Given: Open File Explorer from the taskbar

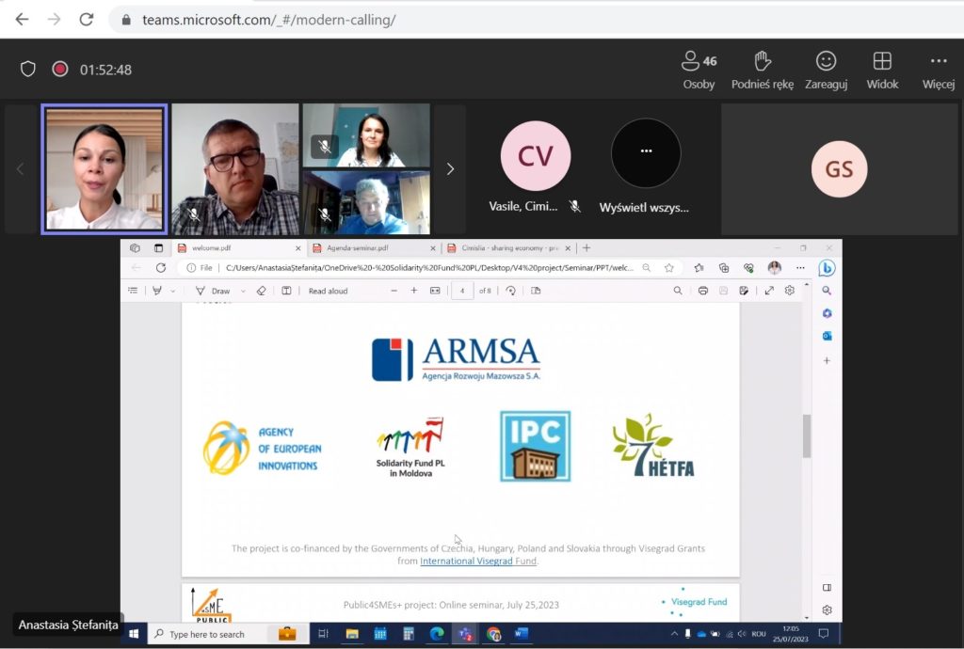Looking at the screenshot, I should click(352, 634).
